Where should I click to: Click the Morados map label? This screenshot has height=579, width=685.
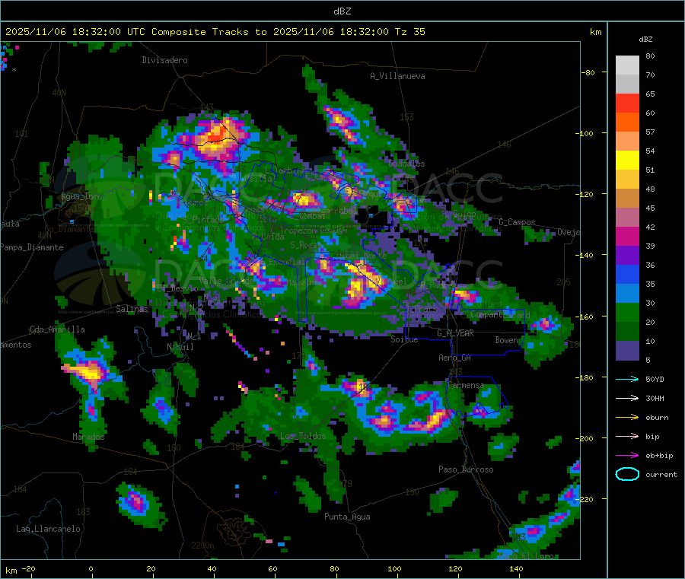88,437
